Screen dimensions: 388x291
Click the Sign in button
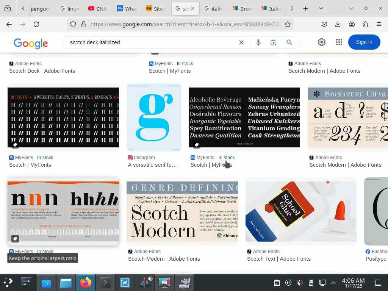(x=364, y=42)
